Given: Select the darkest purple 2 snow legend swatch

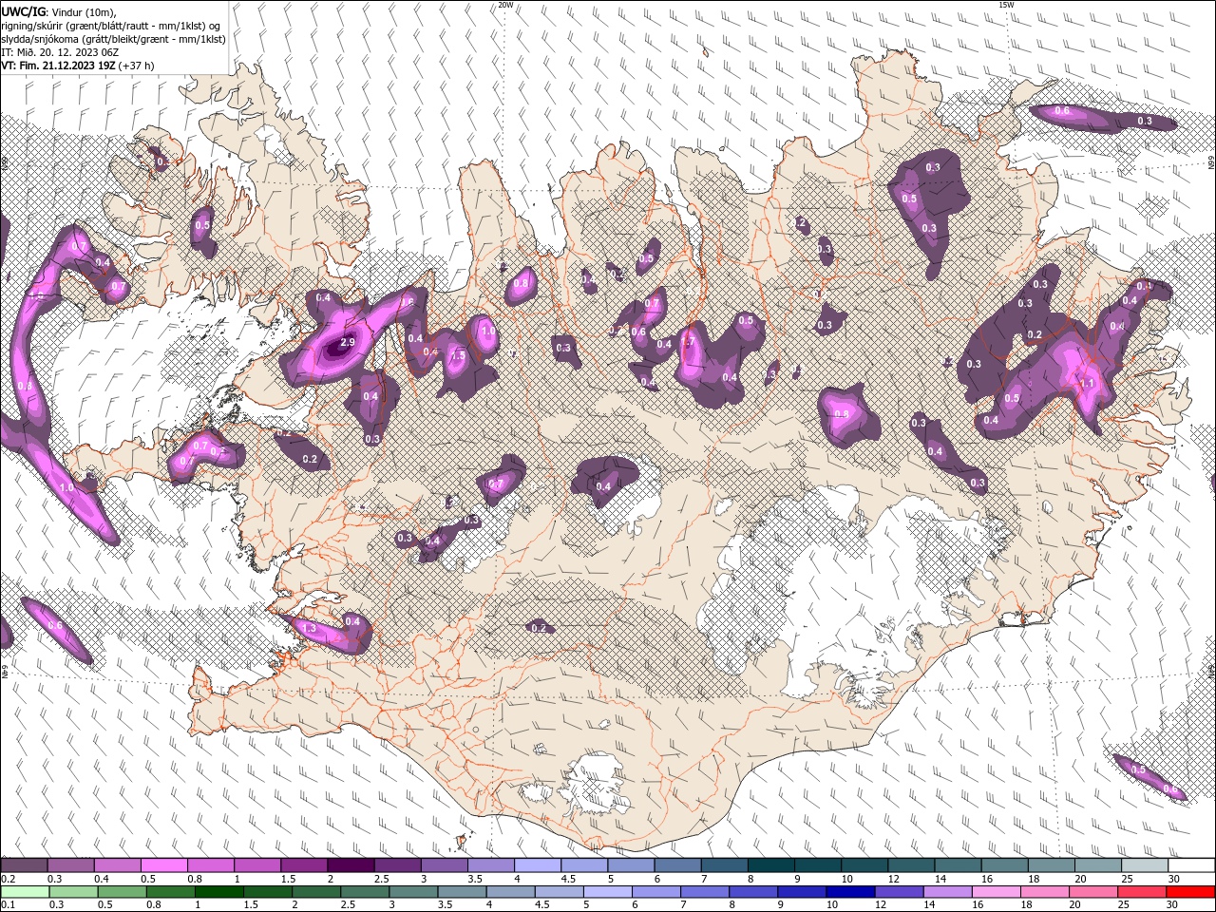Looking at the screenshot, I should (350, 864).
